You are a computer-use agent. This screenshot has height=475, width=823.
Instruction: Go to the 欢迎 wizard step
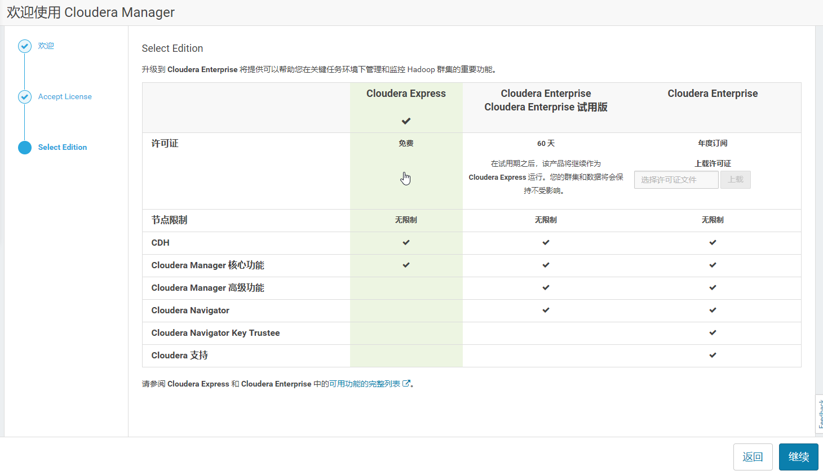[46, 46]
